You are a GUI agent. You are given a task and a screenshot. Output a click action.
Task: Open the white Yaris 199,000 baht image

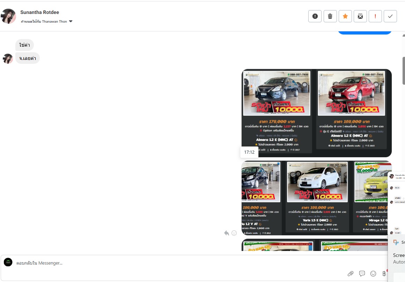pyautogui.click(x=317, y=197)
